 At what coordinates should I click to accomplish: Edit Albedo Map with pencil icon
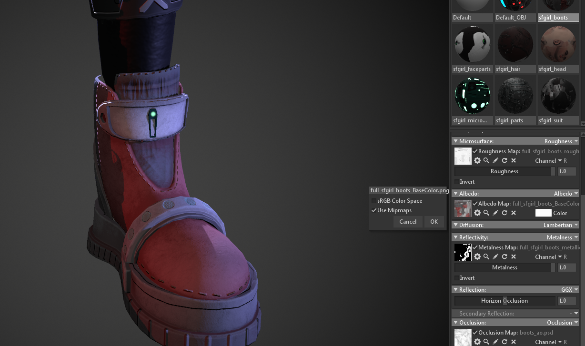(x=495, y=213)
